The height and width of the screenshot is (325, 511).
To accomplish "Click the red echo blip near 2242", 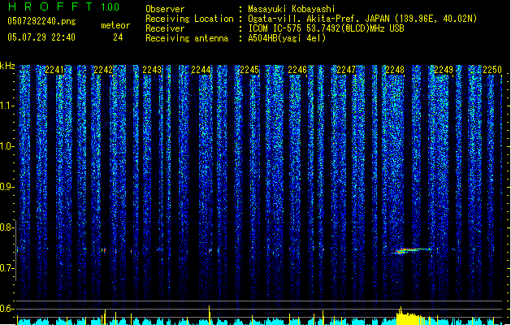I will click(x=104, y=250).
